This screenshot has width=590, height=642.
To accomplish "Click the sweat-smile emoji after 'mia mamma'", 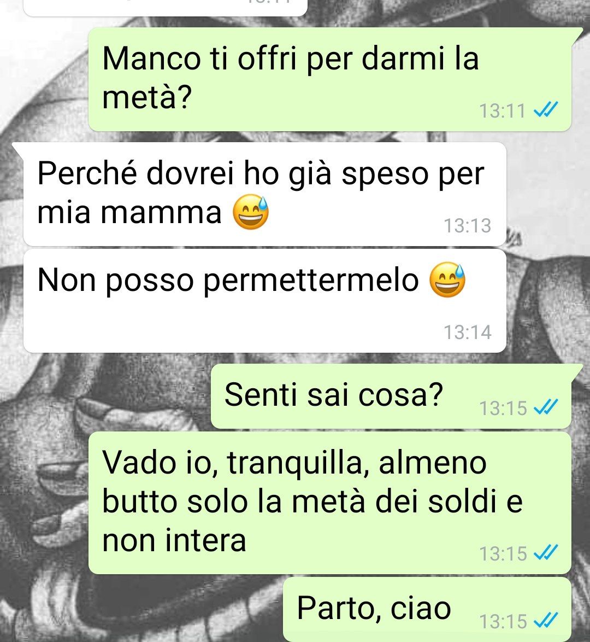I will click(251, 212).
